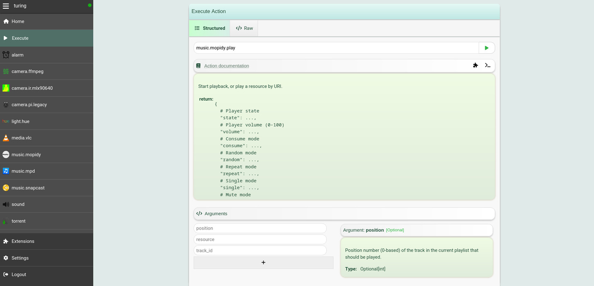Click the alarm clock icon in sidebar

[6, 55]
